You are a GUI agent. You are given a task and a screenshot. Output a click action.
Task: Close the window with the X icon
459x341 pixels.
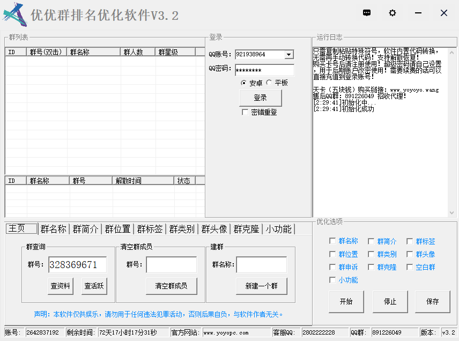coord(444,13)
